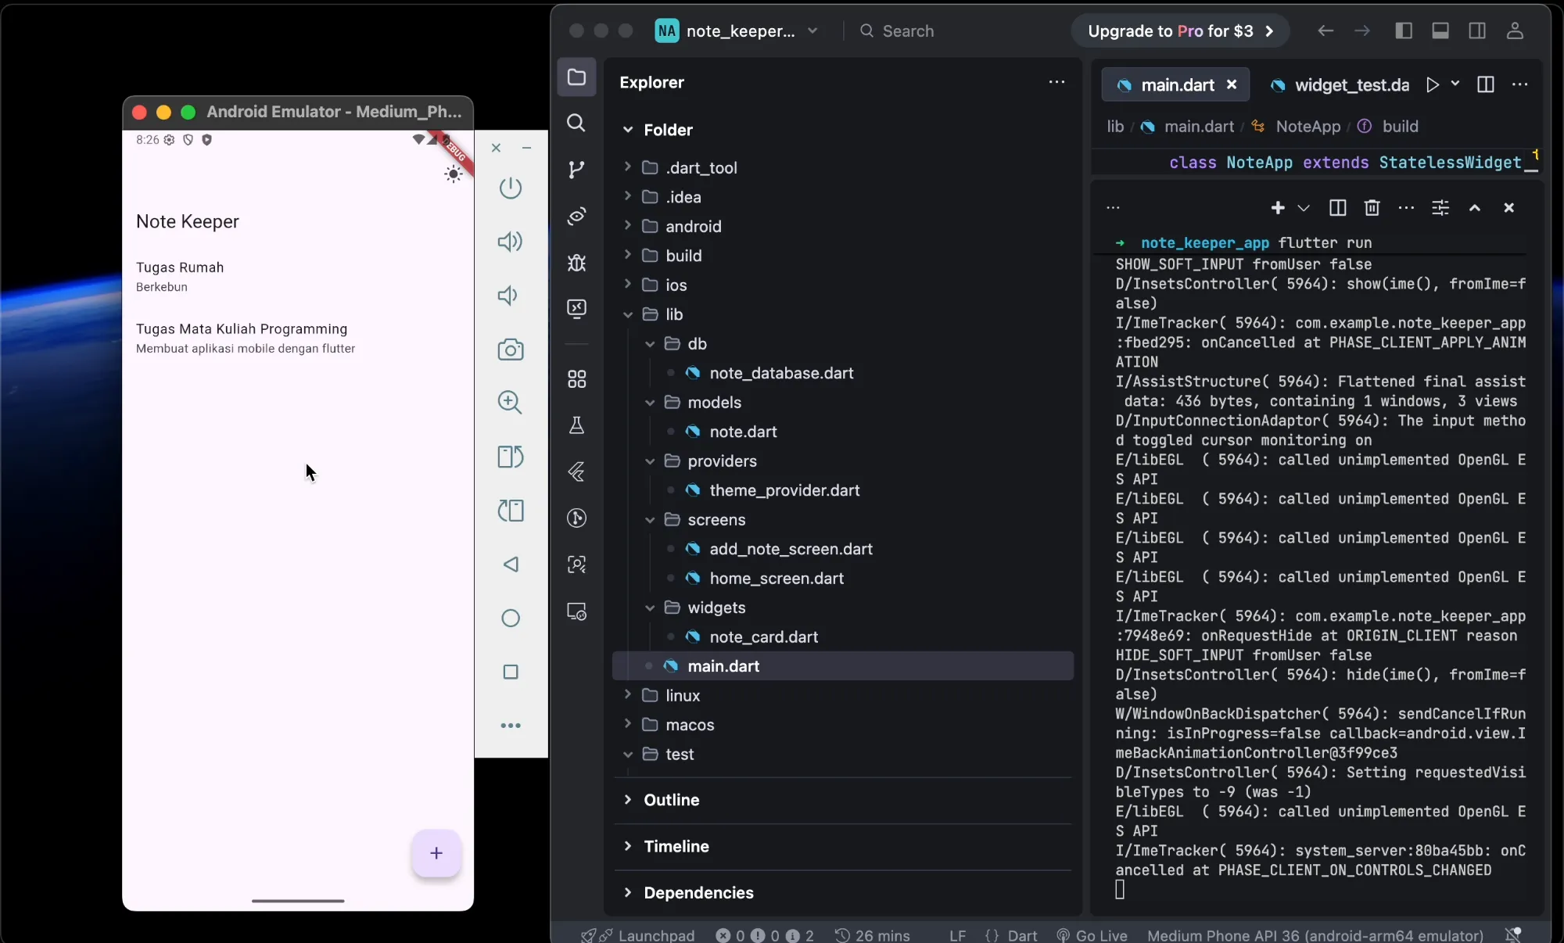
Task: Open the Source Control branch icon
Action: [x=576, y=170]
